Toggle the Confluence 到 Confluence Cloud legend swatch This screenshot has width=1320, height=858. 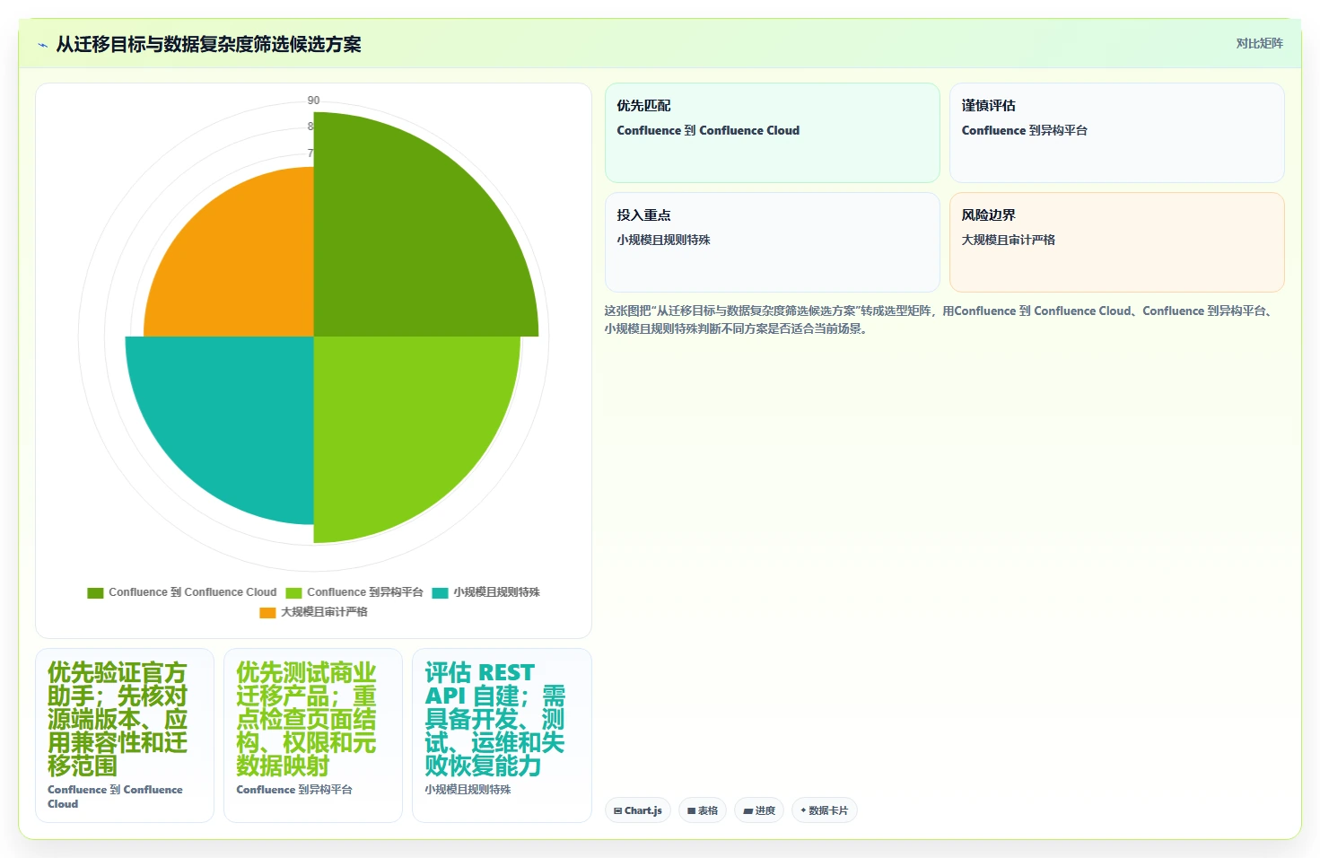[x=95, y=592]
